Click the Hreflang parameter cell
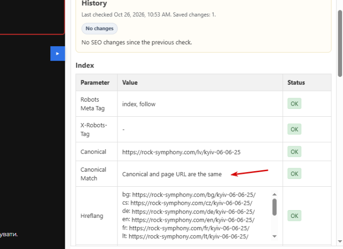The height and width of the screenshot is (249, 343). (96, 216)
